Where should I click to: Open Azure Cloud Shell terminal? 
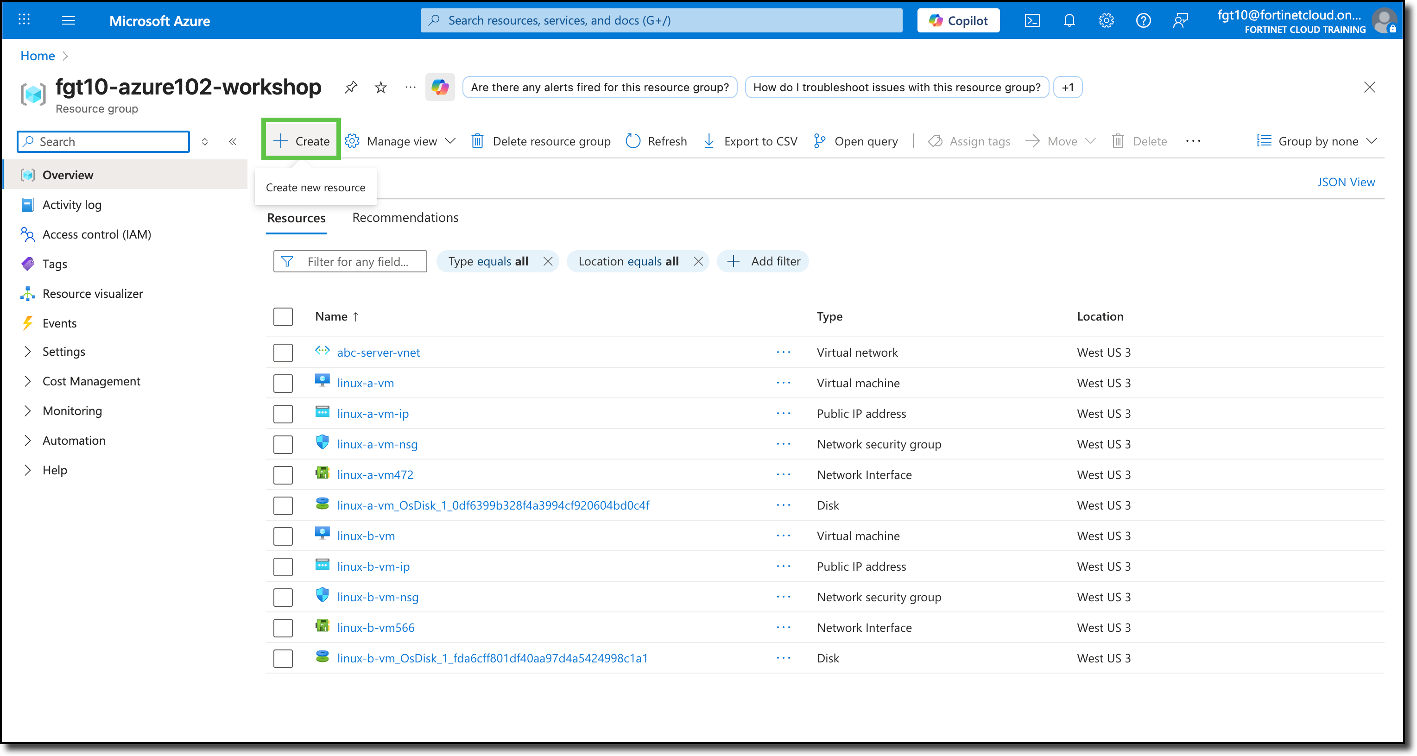coord(1032,20)
